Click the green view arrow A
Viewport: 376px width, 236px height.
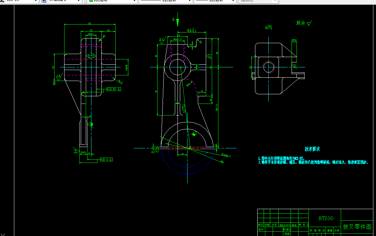[178, 19]
